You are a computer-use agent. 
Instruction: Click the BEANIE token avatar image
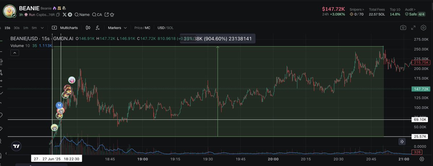tap(9, 10)
